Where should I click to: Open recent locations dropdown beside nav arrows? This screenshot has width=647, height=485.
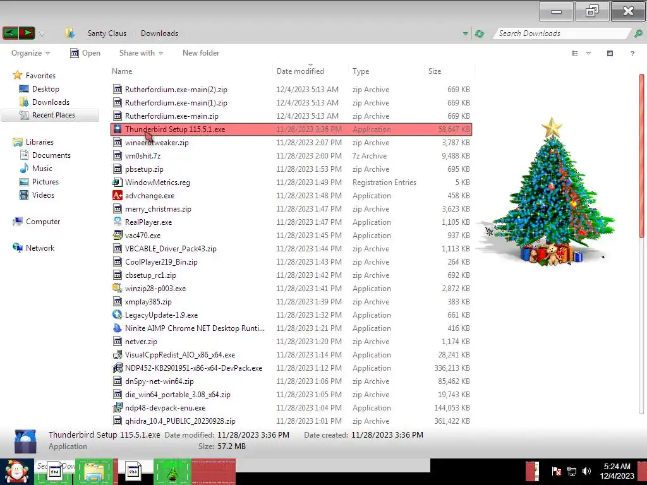click(42, 34)
